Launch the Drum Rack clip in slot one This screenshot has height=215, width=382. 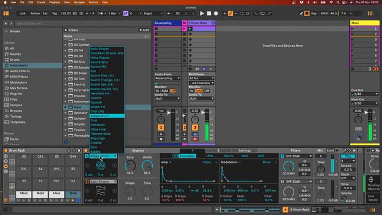point(190,29)
